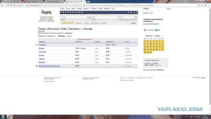Open the Картинки link in top menu
211x119 pixels.
[107, 8]
